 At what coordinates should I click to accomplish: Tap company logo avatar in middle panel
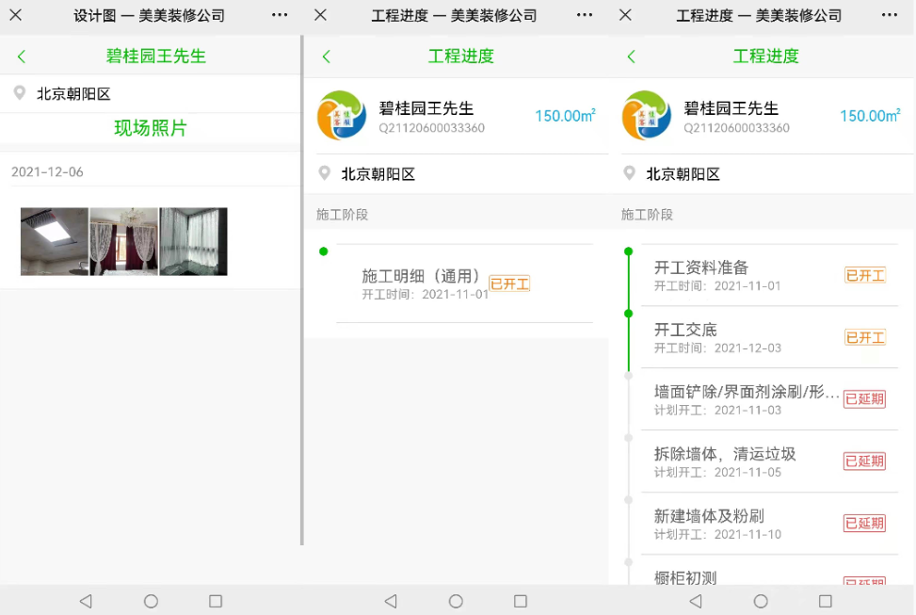(341, 116)
